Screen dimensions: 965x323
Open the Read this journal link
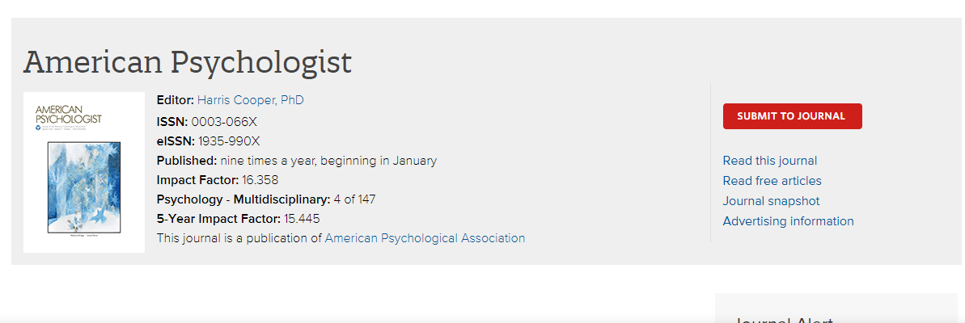pyautogui.click(x=769, y=161)
